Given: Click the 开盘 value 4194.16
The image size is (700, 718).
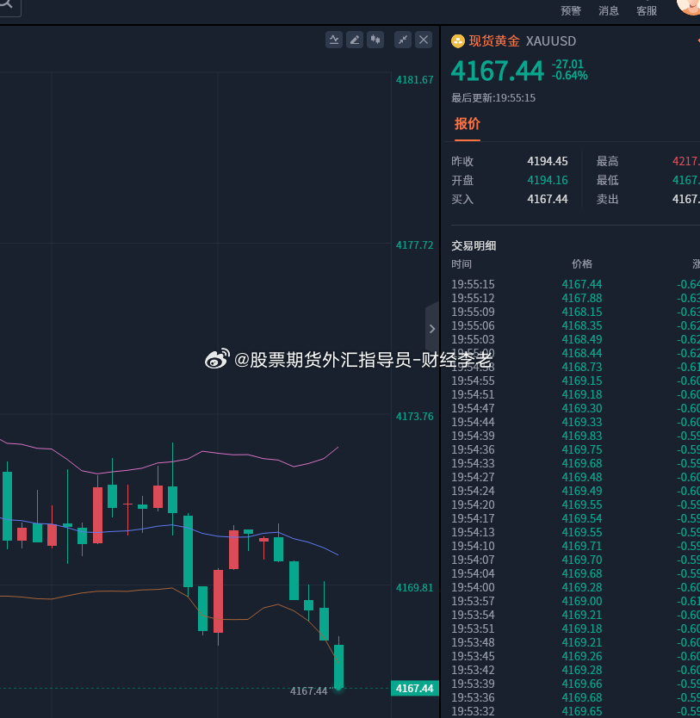Looking at the screenshot, I should click(x=547, y=181).
